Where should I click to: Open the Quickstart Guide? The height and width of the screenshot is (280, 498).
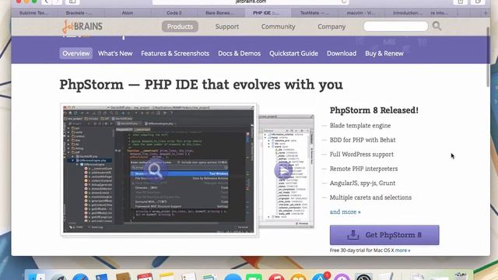click(x=293, y=54)
